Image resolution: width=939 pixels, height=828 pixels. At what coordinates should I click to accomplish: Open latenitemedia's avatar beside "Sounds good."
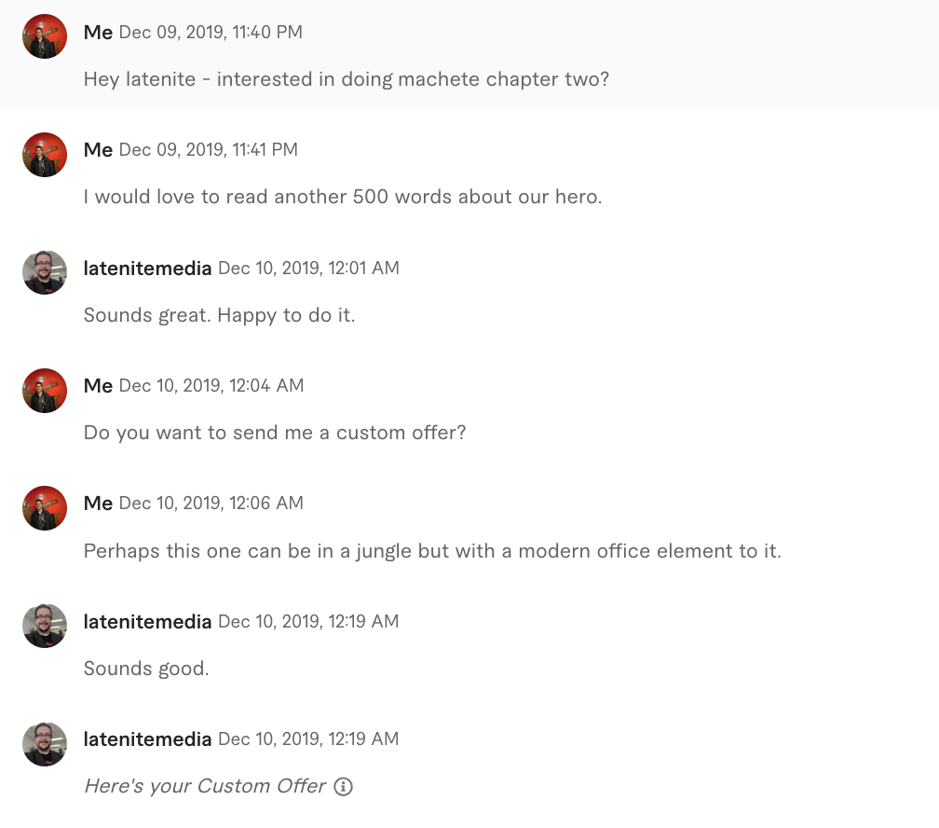pos(45,626)
